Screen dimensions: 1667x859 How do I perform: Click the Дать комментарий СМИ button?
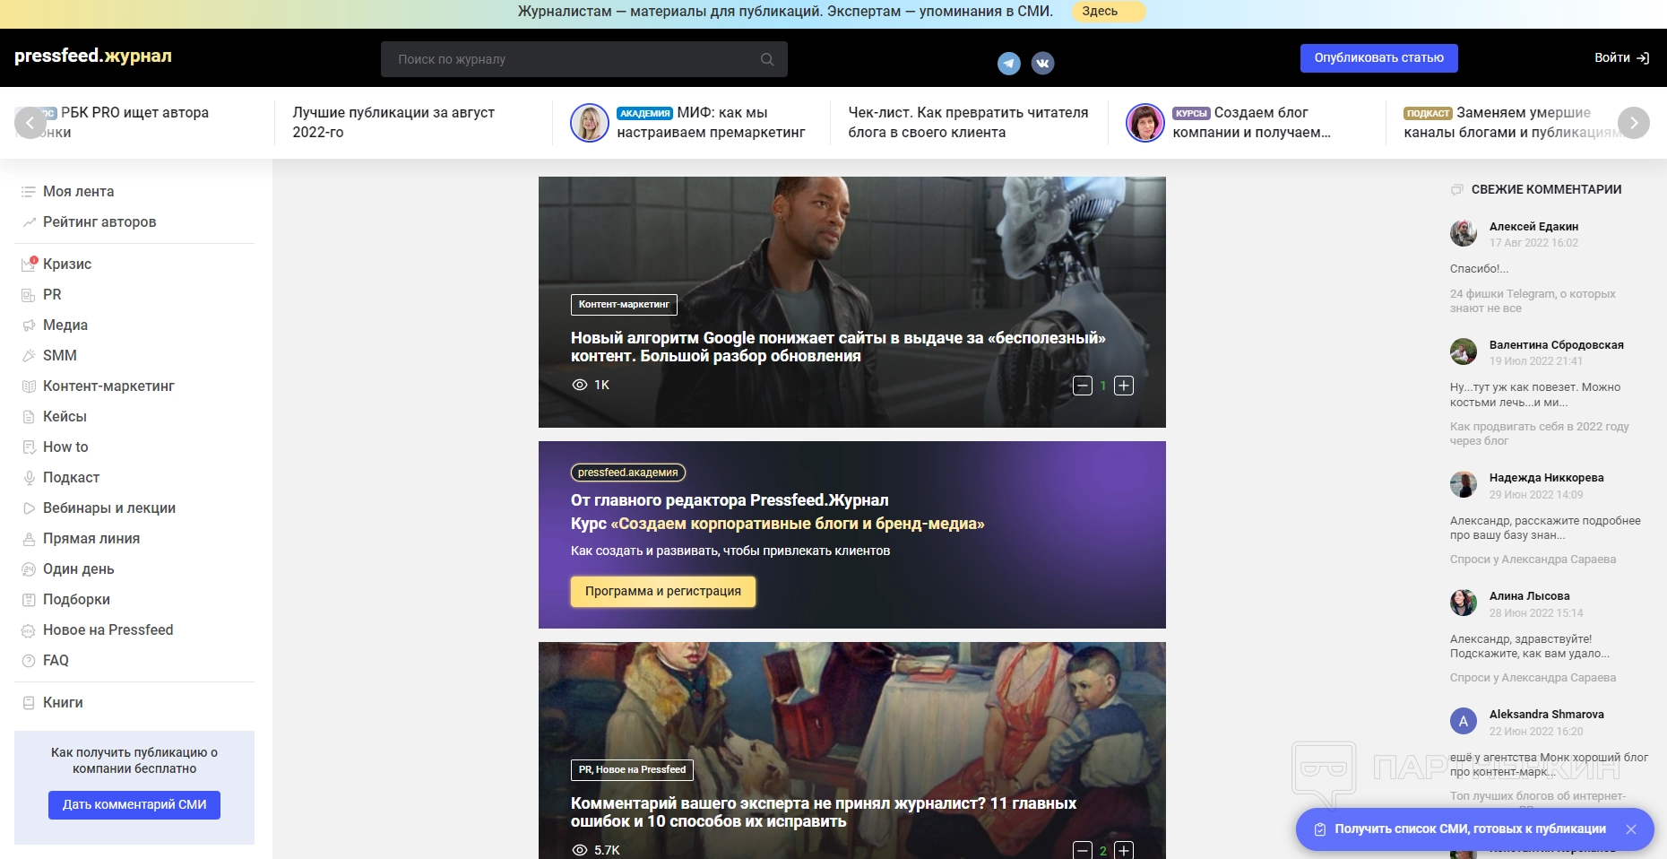[x=134, y=804]
